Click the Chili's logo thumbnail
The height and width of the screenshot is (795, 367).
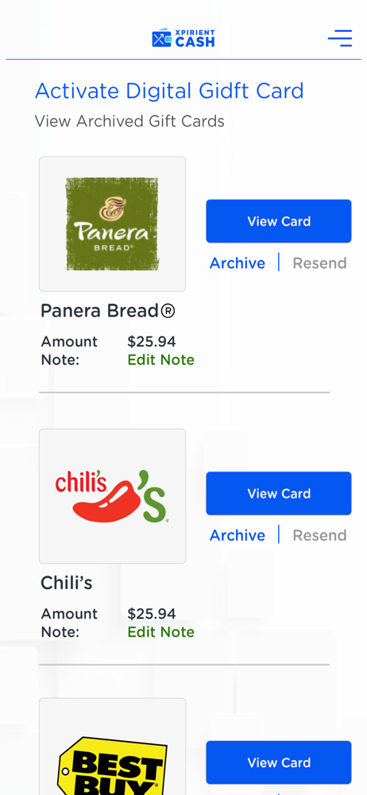point(113,496)
